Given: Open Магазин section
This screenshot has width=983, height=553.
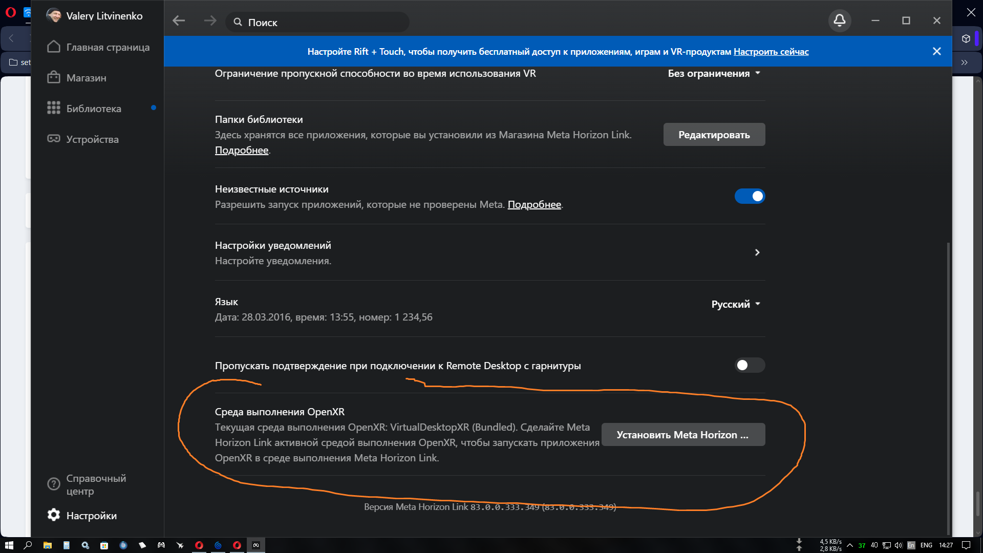Looking at the screenshot, I should [x=77, y=78].
